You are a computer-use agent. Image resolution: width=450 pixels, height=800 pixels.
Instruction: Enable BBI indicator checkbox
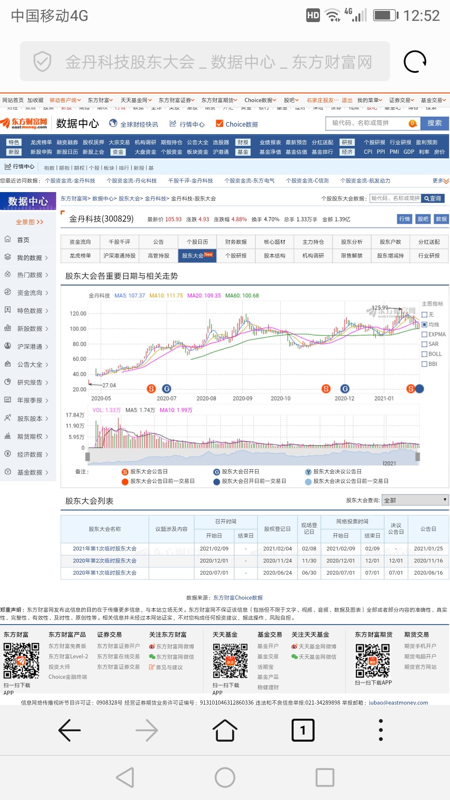425,364
